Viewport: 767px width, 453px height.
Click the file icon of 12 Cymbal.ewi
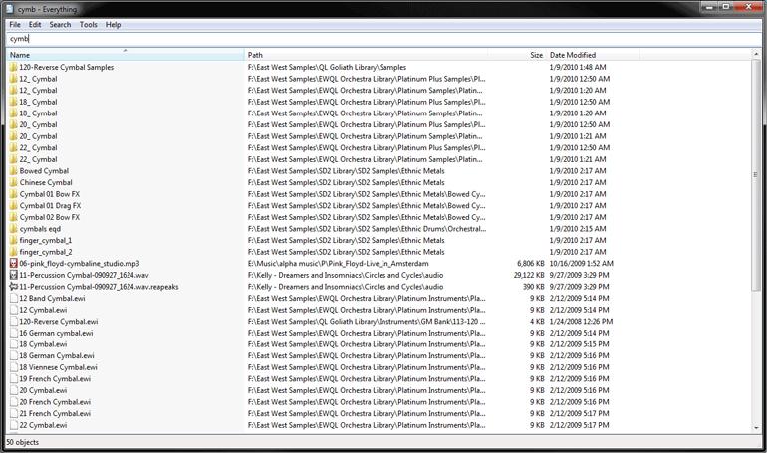pyautogui.click(x=14, y=310)
